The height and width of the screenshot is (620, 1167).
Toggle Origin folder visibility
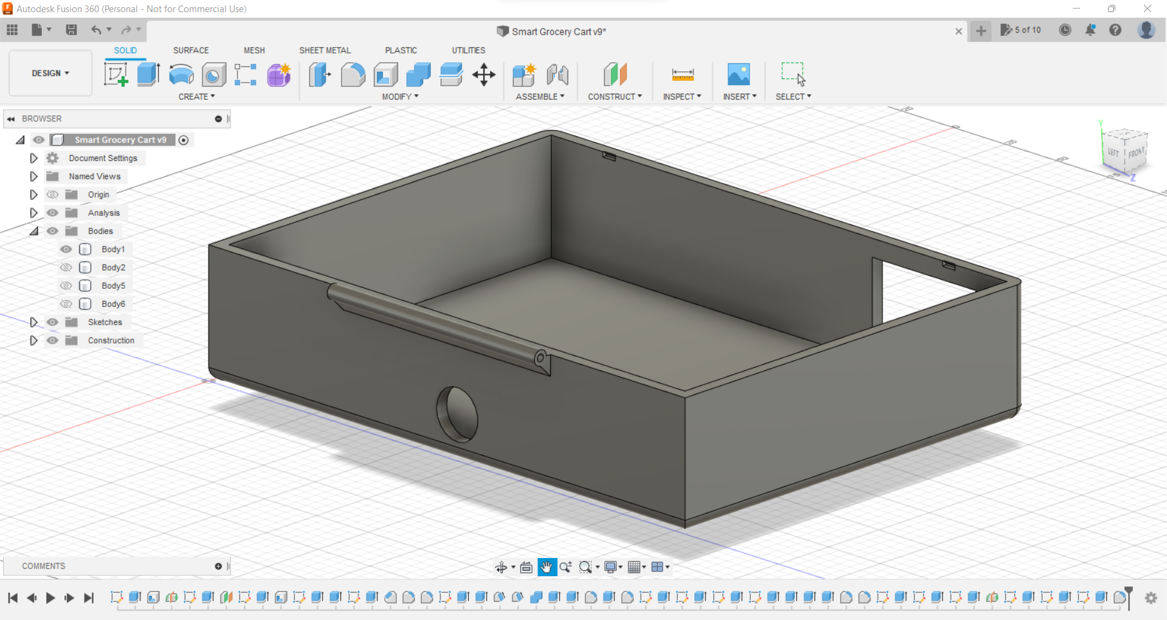click(x=53, y=195)
